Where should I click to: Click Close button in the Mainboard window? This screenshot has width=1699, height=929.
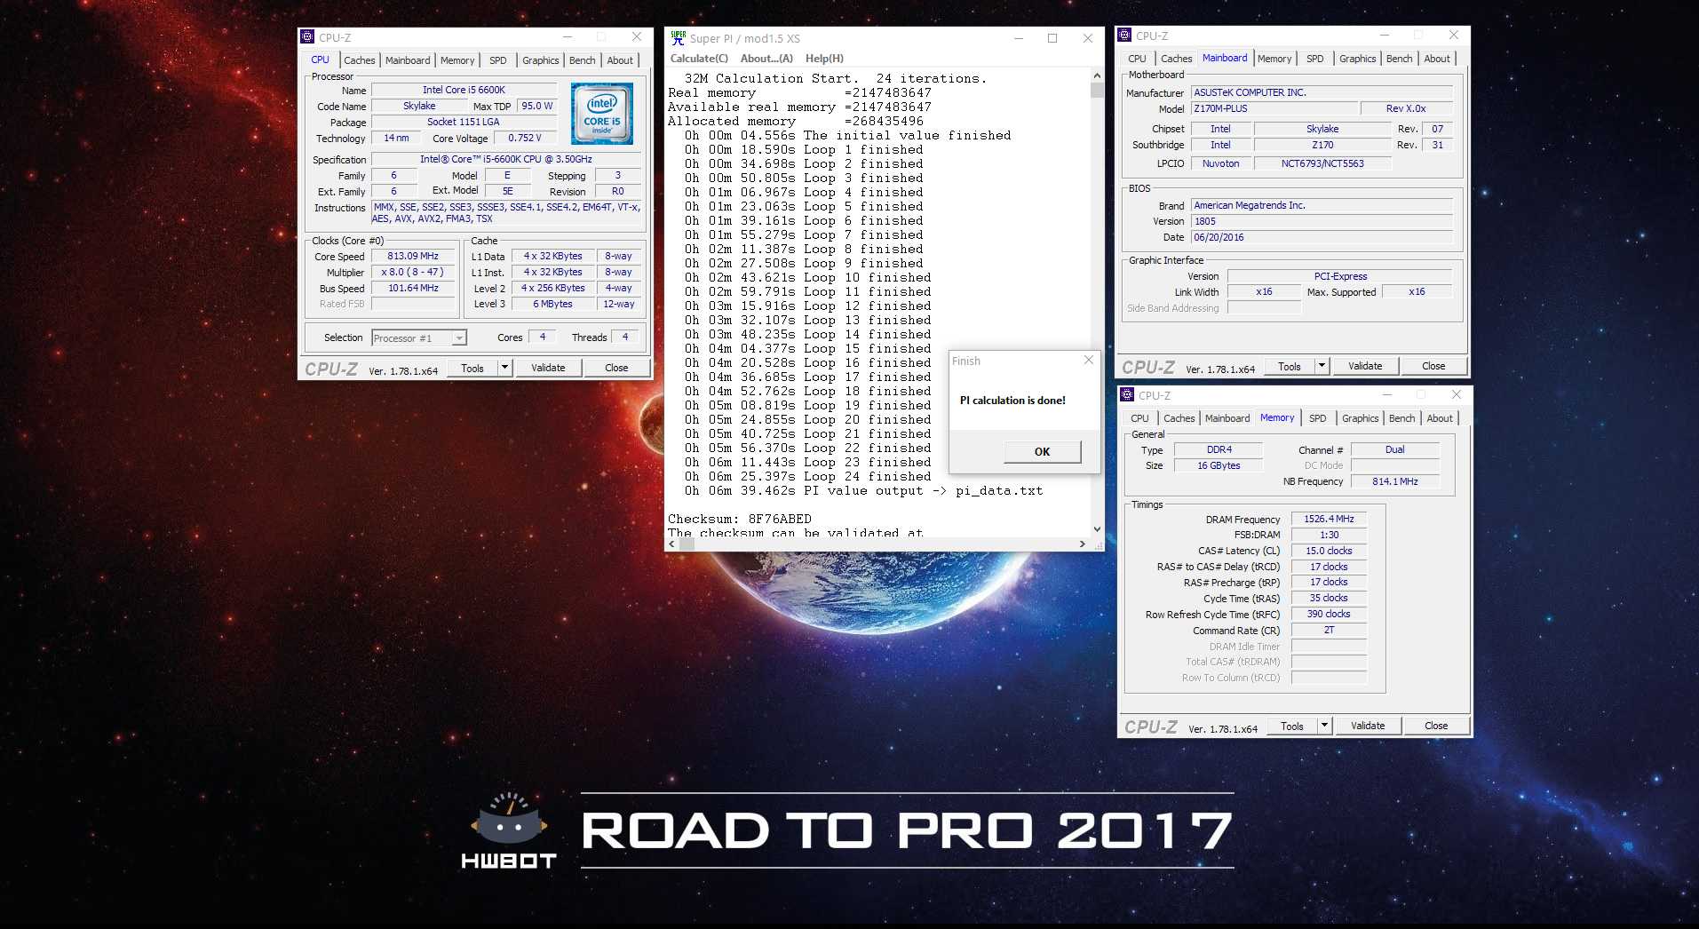[1433, 366]
